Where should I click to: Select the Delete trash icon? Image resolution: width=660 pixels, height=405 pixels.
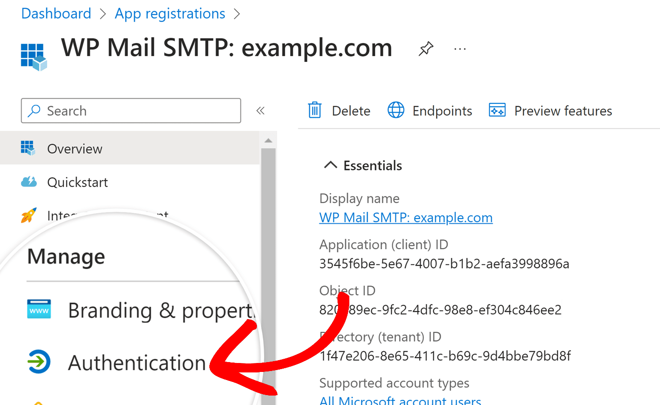[315, 110]
